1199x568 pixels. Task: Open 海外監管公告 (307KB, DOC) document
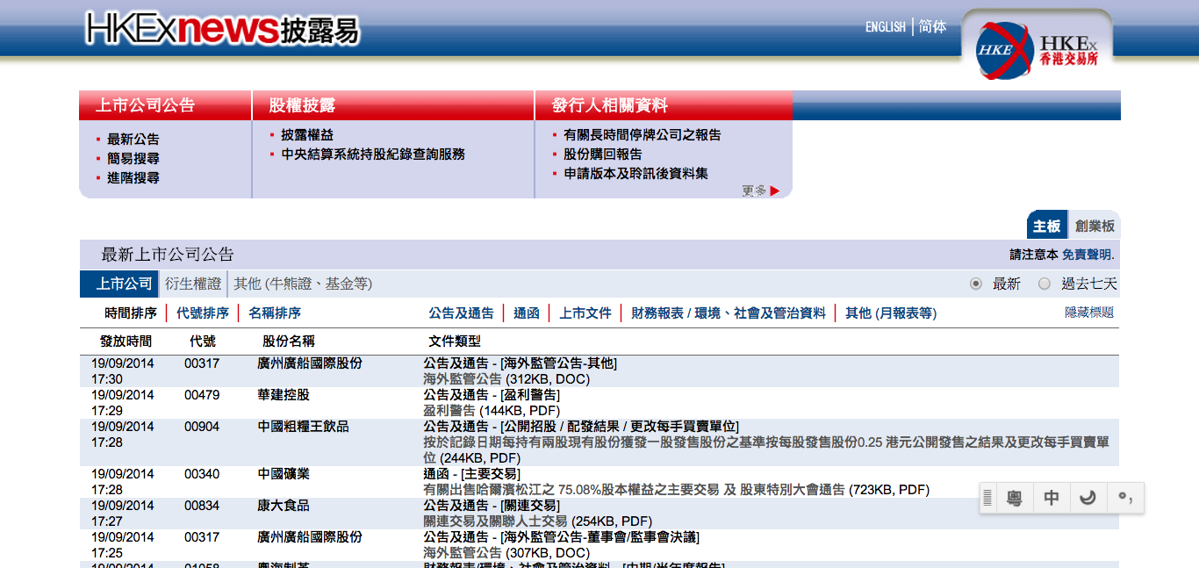(x=506, y=553)
